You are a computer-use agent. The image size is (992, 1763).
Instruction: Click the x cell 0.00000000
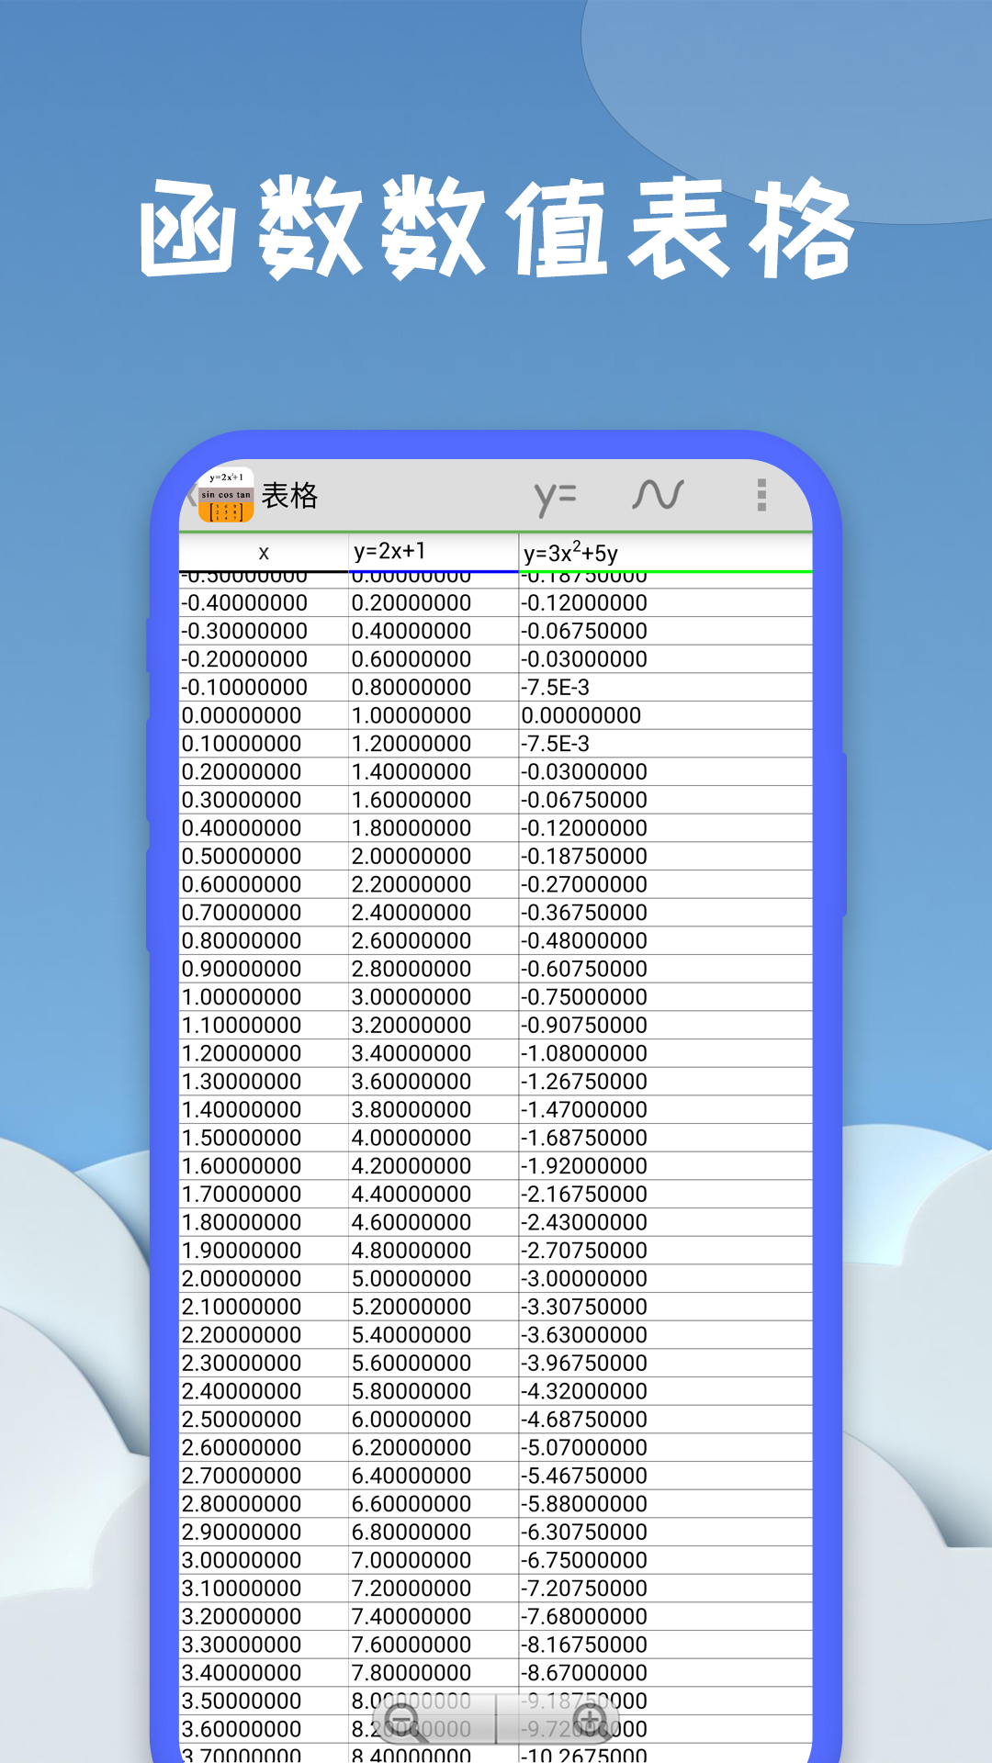(242, 715)
